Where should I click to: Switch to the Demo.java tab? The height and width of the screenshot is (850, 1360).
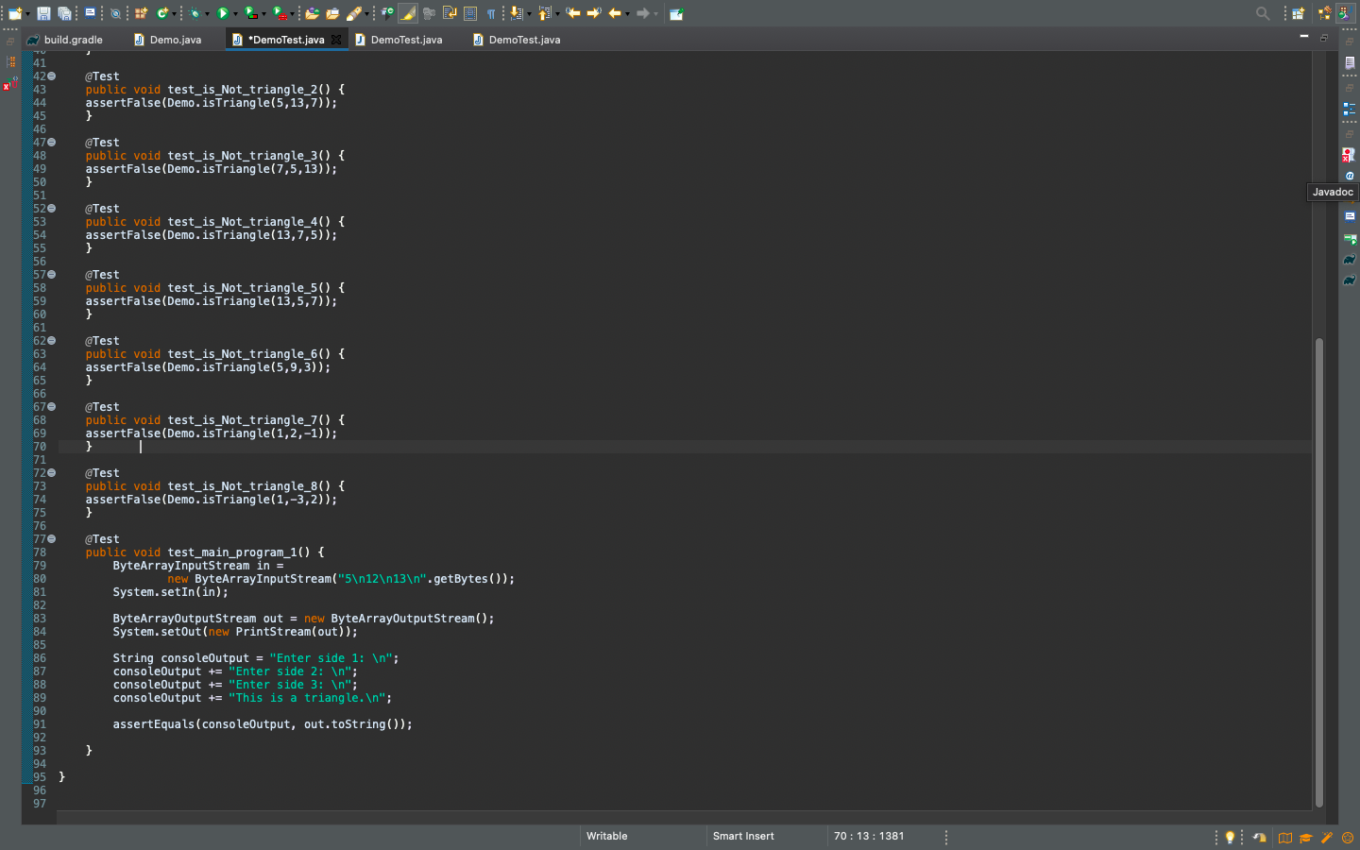[175, 40]
